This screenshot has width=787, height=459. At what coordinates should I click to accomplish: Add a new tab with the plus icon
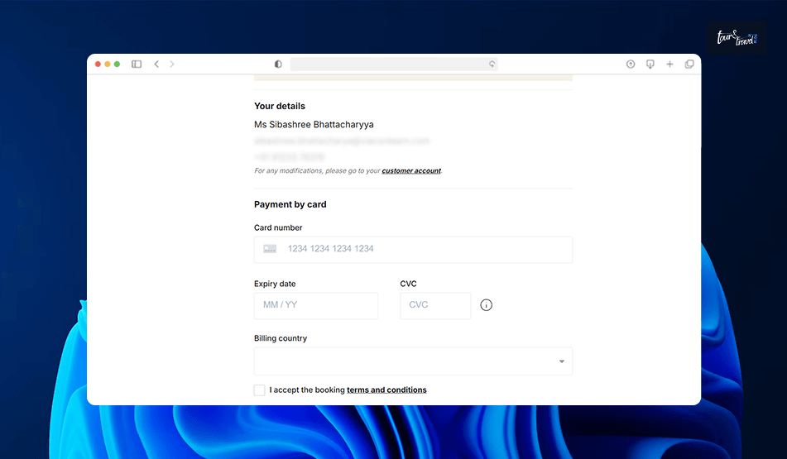pos(669,65)
